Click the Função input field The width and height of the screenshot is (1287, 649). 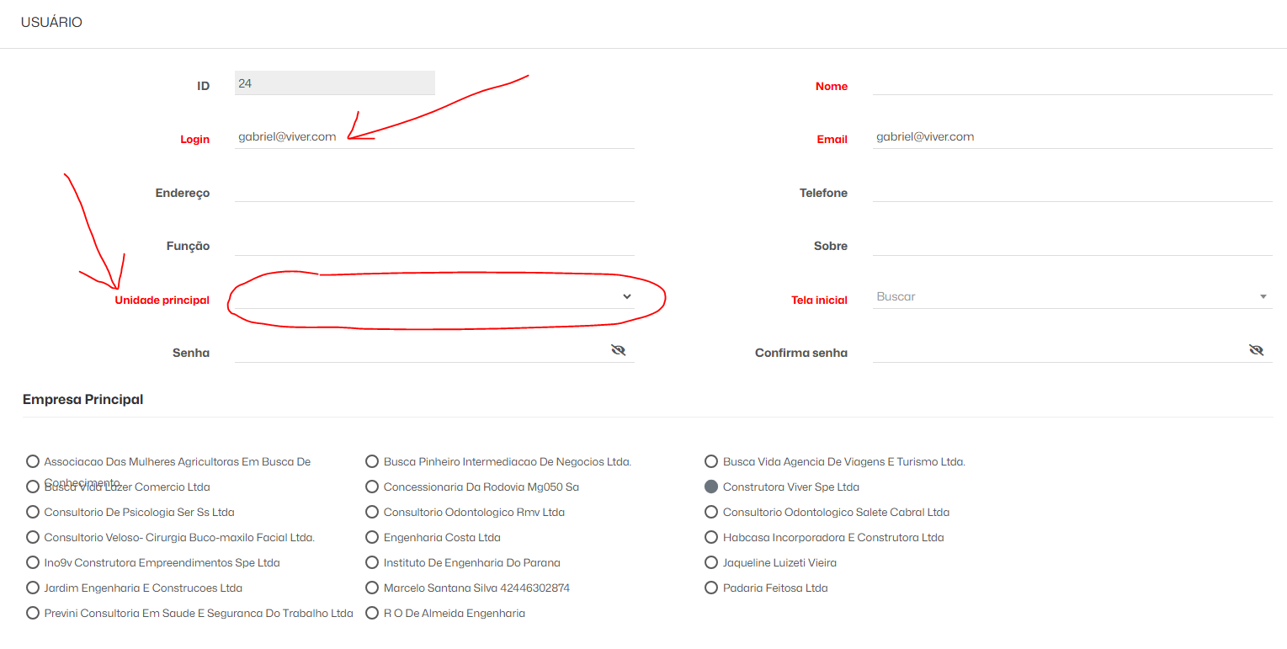(433, 243)
